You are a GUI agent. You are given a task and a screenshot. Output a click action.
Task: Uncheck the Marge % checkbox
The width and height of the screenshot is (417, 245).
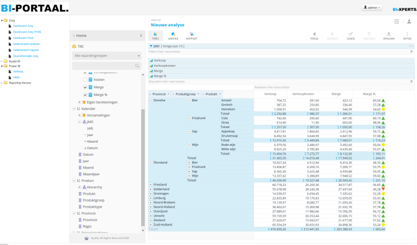click(85, 95)
